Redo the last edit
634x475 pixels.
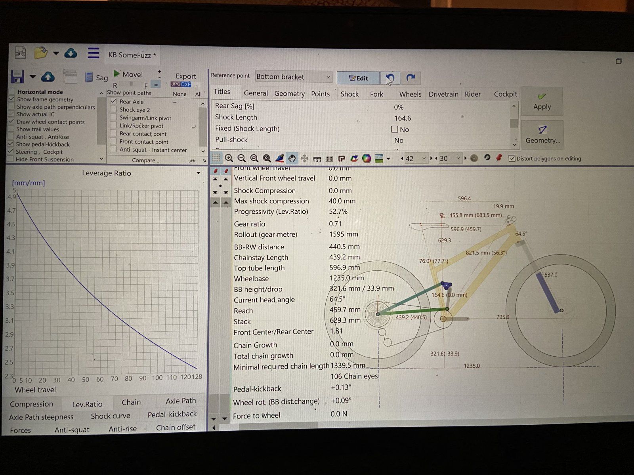click(x=411, y=78)
